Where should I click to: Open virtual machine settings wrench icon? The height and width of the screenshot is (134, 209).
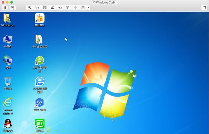[30, 8]
